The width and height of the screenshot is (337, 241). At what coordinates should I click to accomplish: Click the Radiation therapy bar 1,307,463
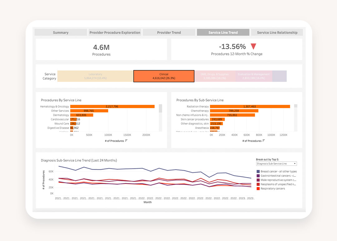click(x=250, y=106)
